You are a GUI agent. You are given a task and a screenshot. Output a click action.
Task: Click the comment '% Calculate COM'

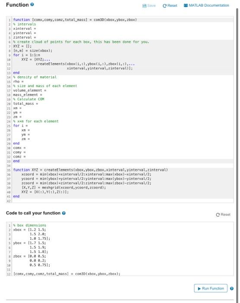[29, 99]
